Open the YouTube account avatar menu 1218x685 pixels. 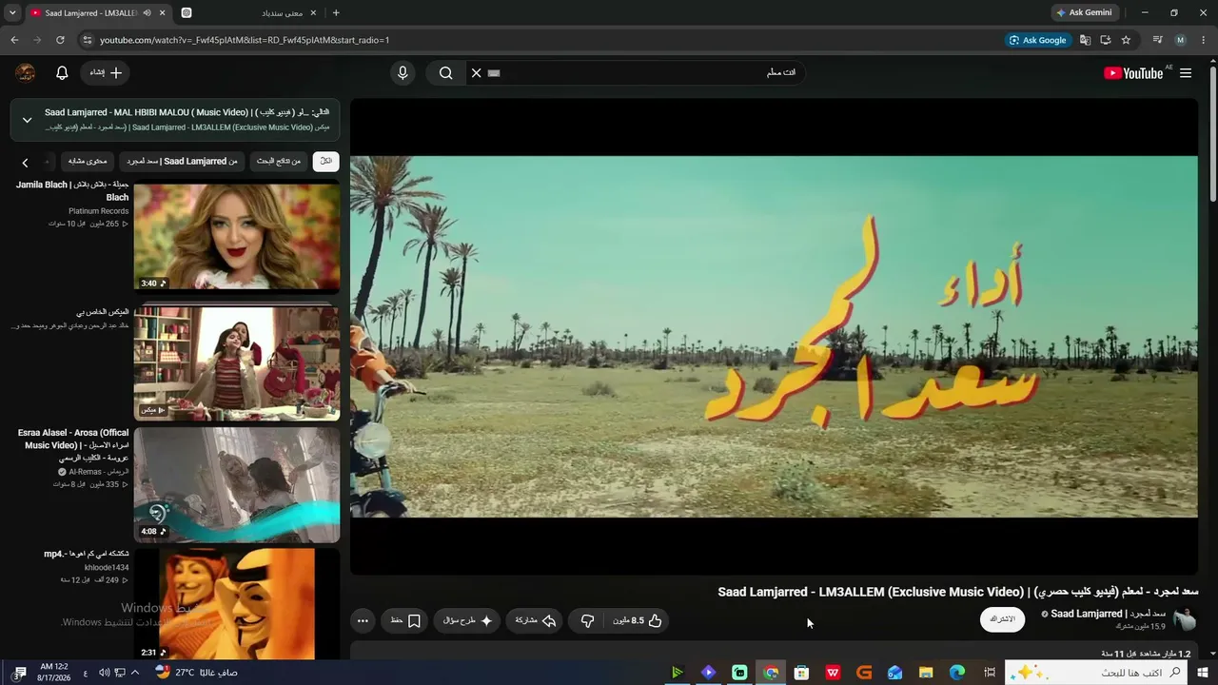(26, 73)
